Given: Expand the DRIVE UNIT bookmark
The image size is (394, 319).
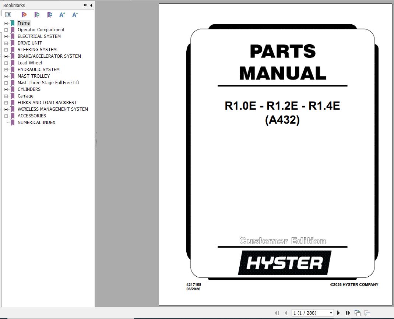Looking at the screenshot, I should point(6,43).
